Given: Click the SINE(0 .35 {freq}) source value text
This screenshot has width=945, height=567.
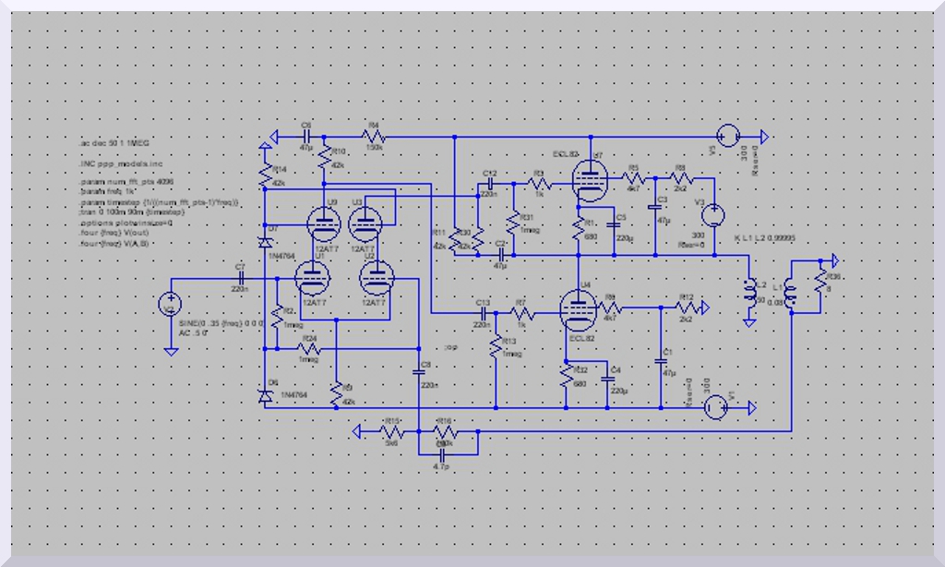Looking at the screenshot, I should [x=221, y=324].
